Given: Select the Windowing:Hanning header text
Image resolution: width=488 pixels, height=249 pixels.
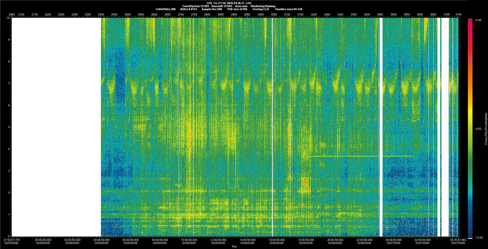Looking at the screenshot, I should pos(263,6).
